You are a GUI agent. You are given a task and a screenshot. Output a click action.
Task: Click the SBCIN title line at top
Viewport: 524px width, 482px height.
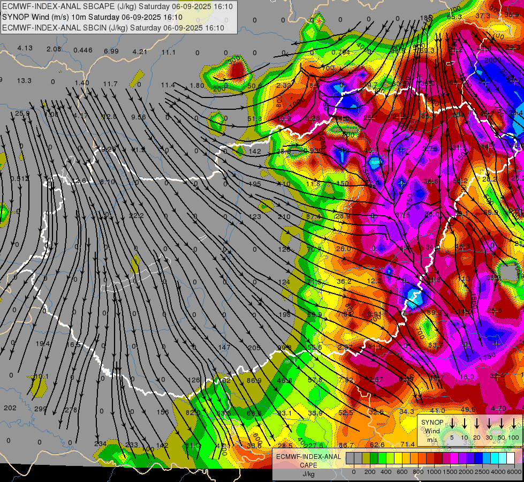point(113,28)
